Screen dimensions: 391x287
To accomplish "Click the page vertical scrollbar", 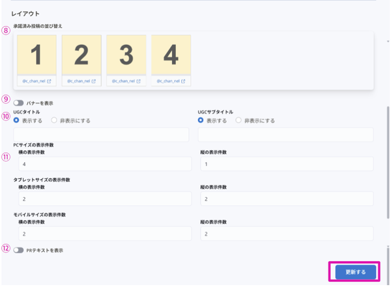I will [x=388, y=162].
